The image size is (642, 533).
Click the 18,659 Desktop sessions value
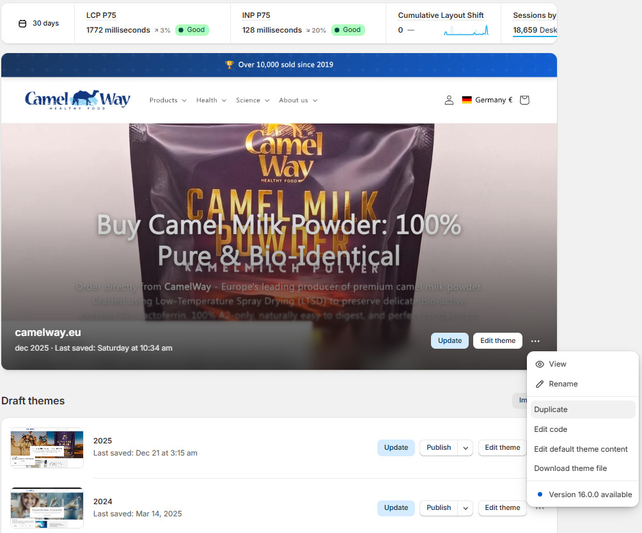[535, 30]
